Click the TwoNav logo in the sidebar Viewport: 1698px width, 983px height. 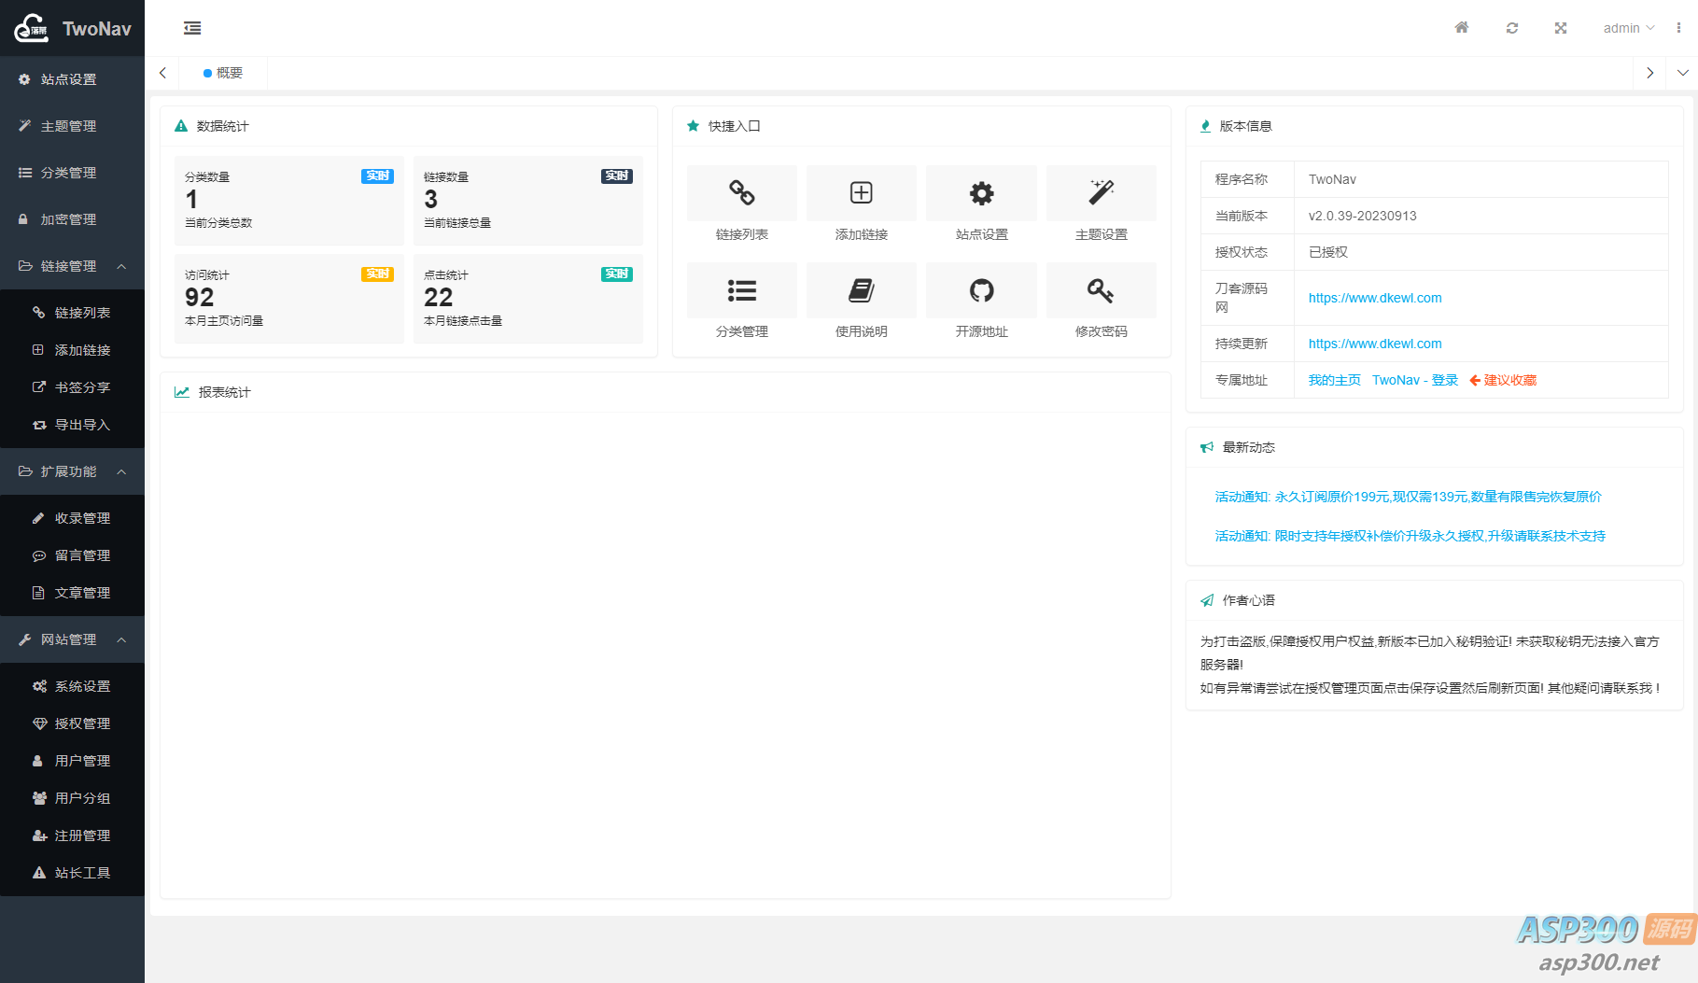coord(73,28)
